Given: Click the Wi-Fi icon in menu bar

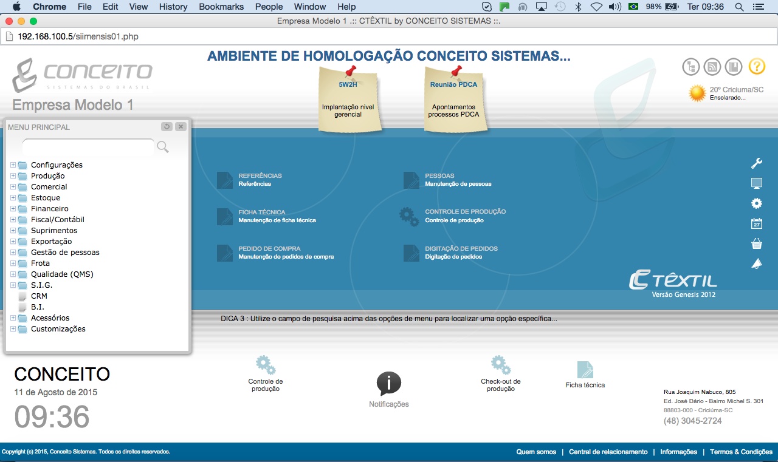Looking at the screenshot, I should point(596,7).
